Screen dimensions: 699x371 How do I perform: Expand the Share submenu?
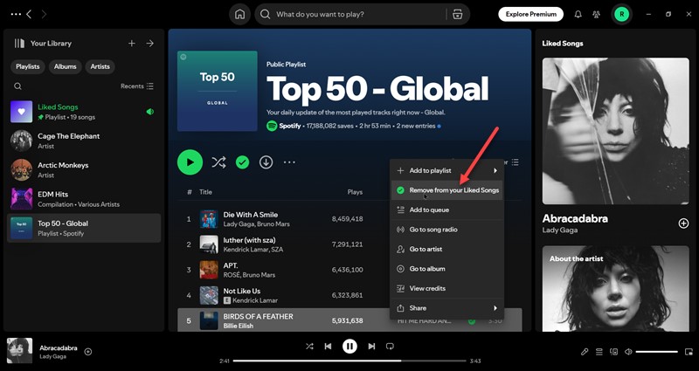pyautogui.click(x=446, y=308)
